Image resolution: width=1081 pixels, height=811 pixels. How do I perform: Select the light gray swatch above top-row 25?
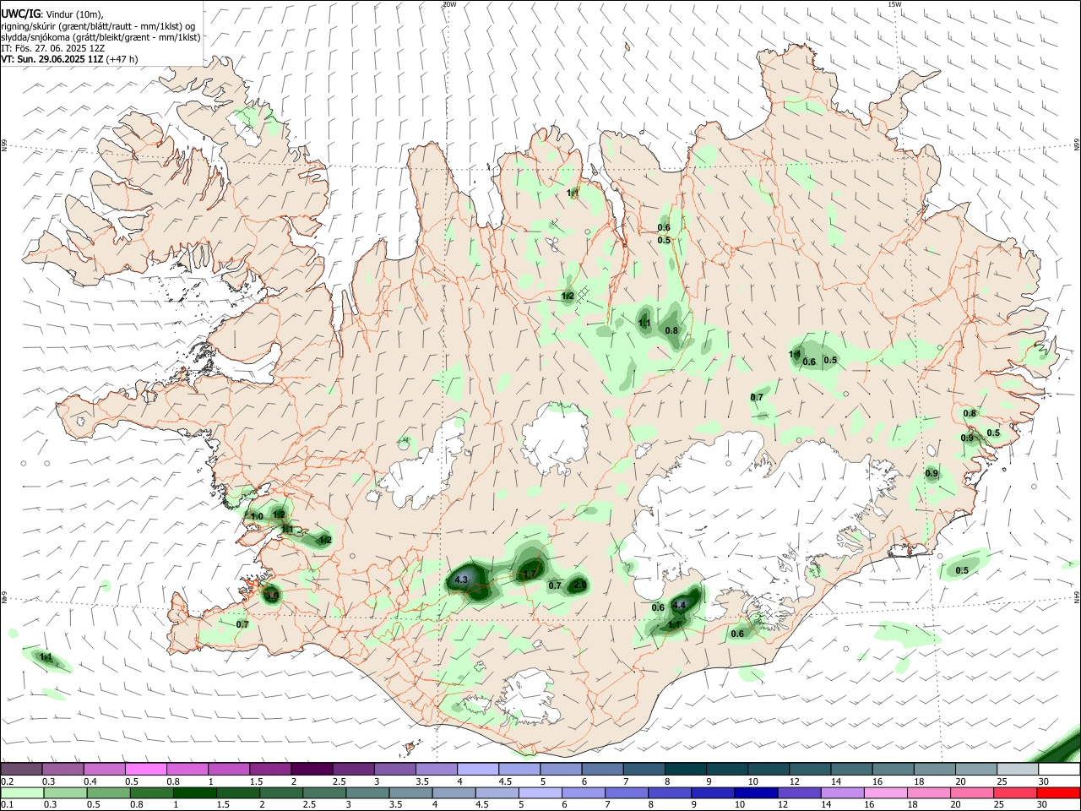click(1018, 769)
